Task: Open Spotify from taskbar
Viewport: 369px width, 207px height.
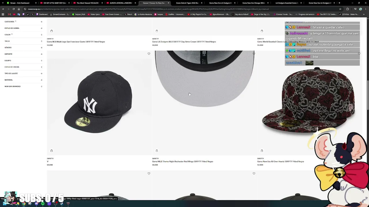Action: [43, 204]
